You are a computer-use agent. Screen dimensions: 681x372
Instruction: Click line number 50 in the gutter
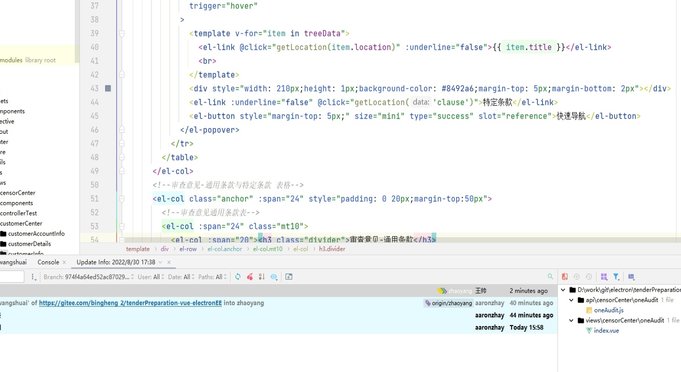95,185
